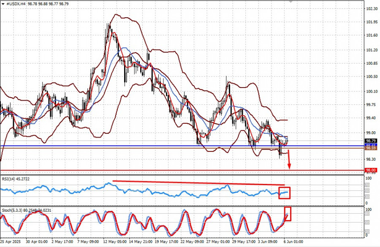This screenshot has height=247, width=380.
Task: Click the 27 May 01:00 time label
Action: 218,242
